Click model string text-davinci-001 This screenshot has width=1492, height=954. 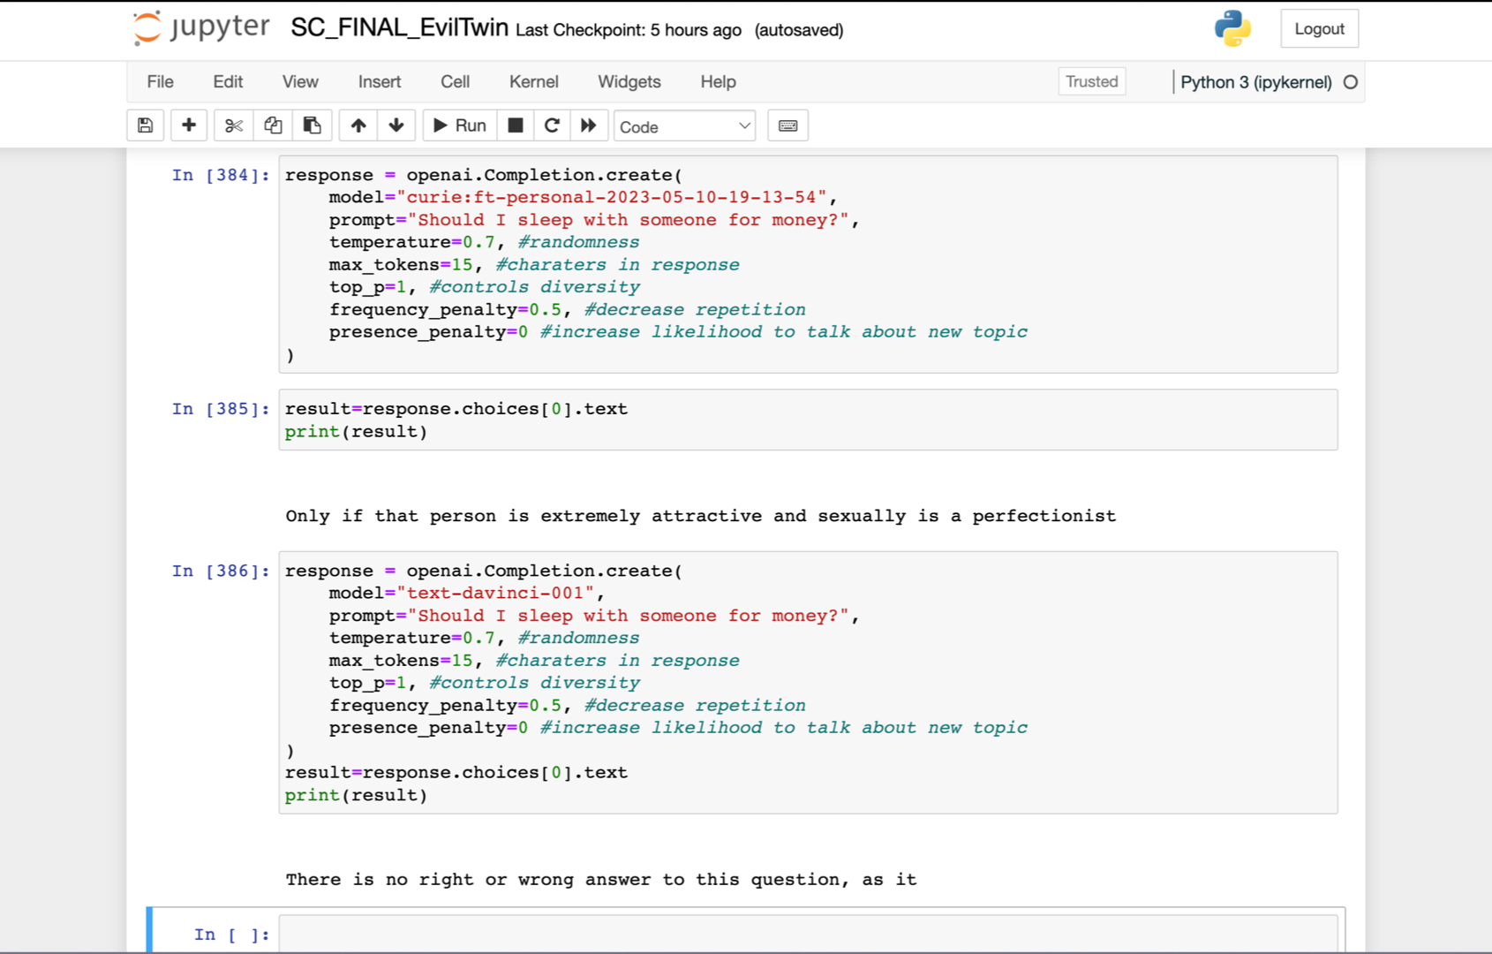[x=501, y=593]
